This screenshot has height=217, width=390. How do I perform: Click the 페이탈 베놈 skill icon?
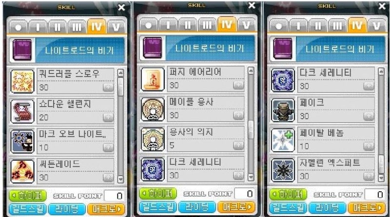coord(283,140)
